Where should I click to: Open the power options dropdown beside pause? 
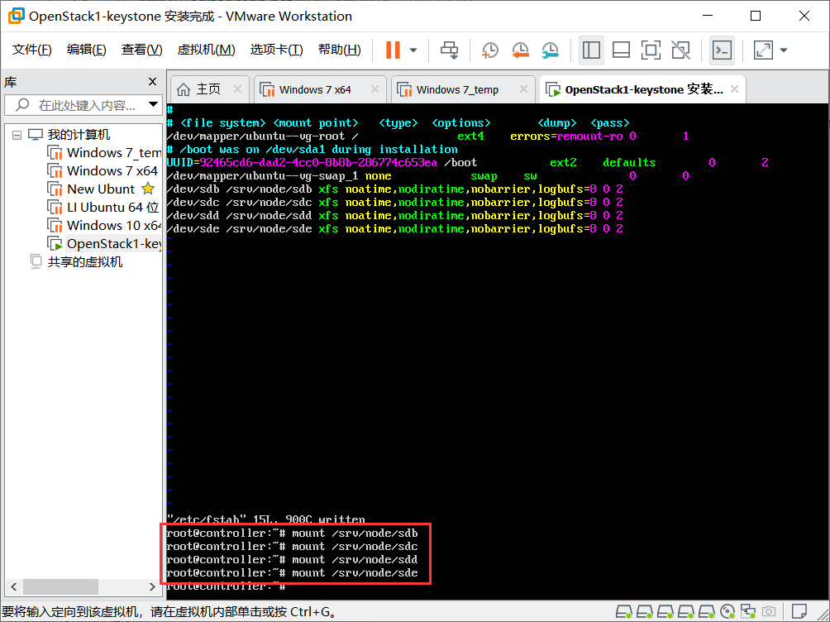pos(413,50)
